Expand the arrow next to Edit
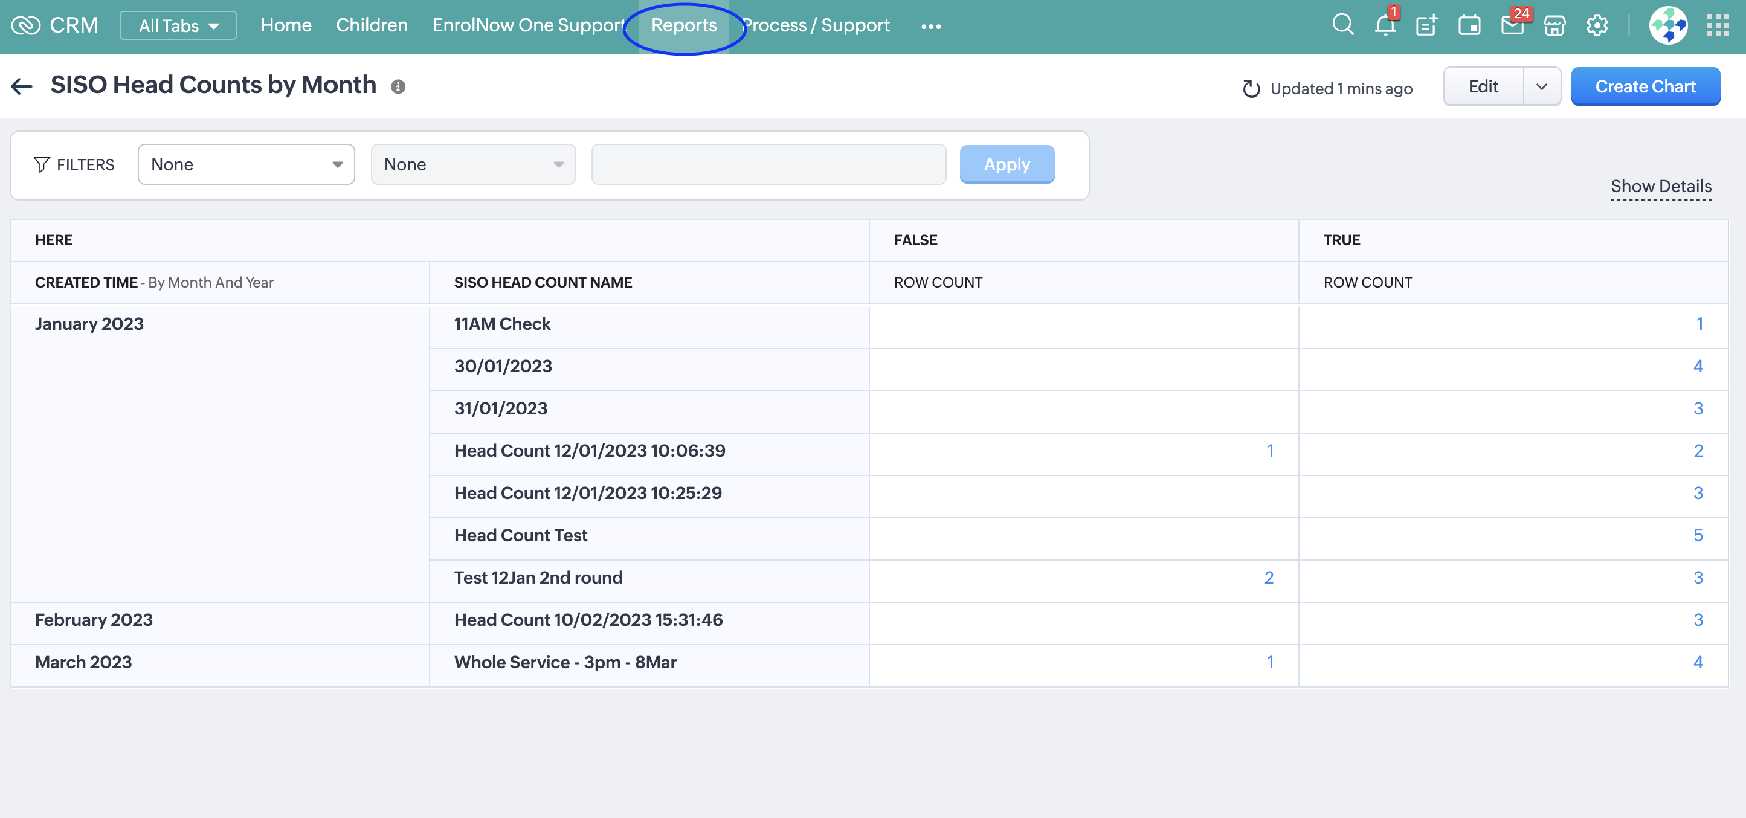The image size is (1746, 818). (x=1541, y=86)
